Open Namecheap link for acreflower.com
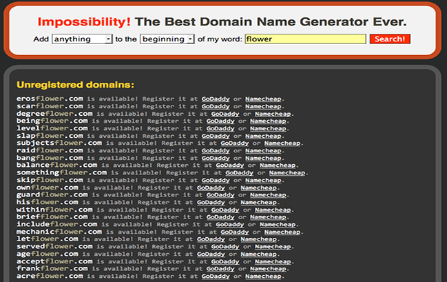Viewport: 447px width, 282px height. 263,276
